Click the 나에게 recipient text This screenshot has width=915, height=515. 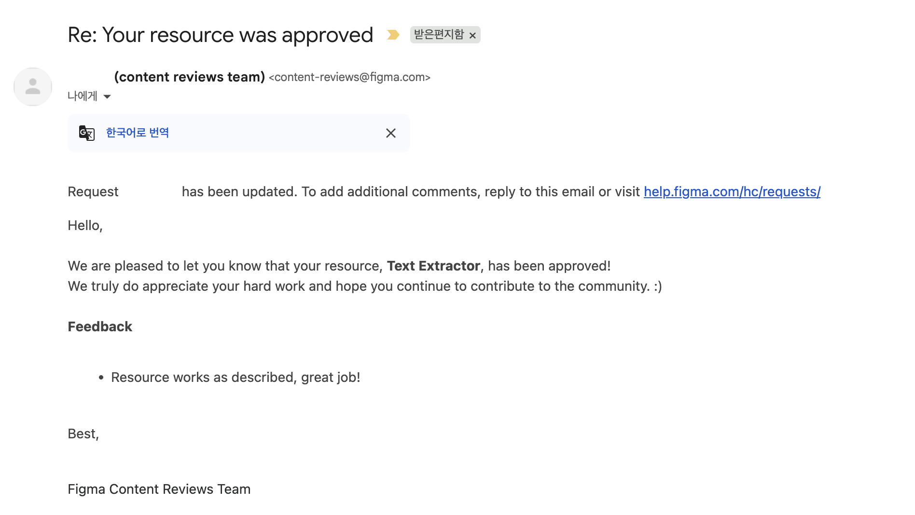(83, 96)
